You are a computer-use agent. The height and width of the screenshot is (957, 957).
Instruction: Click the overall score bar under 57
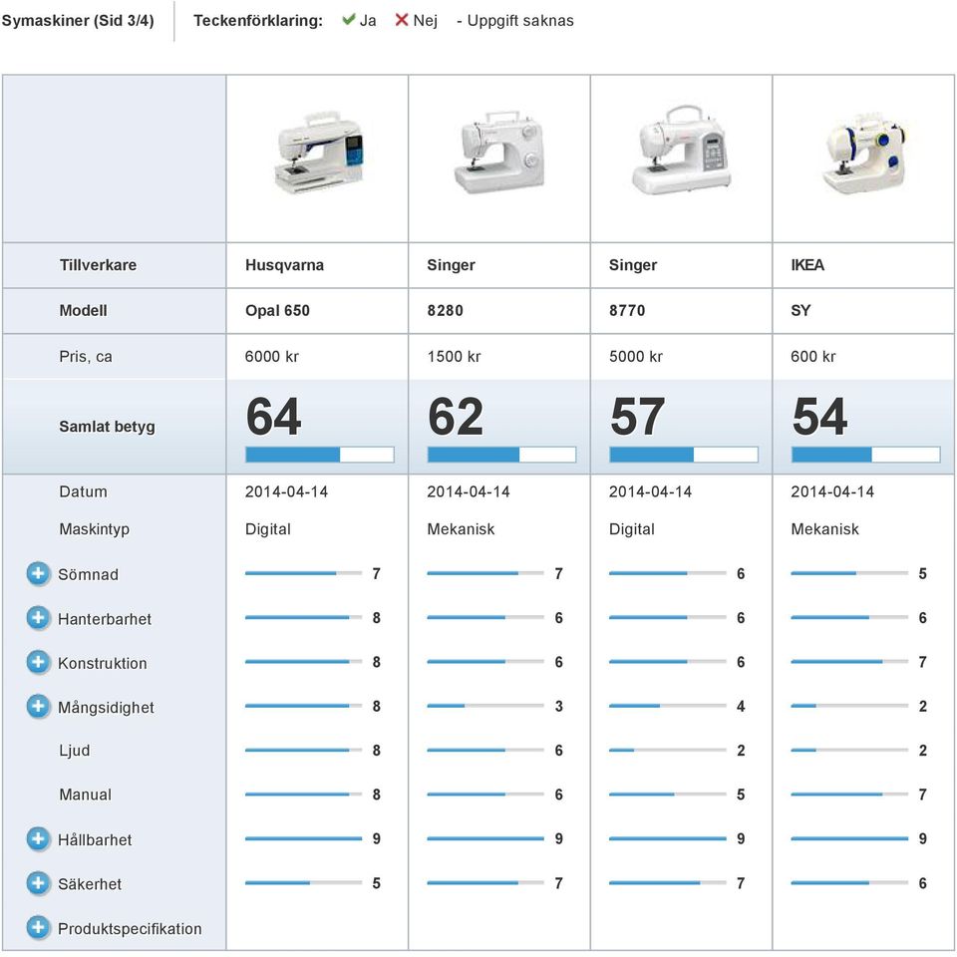684,455
